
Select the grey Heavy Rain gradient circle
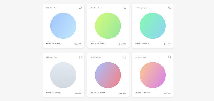click(x=63, y=75)
